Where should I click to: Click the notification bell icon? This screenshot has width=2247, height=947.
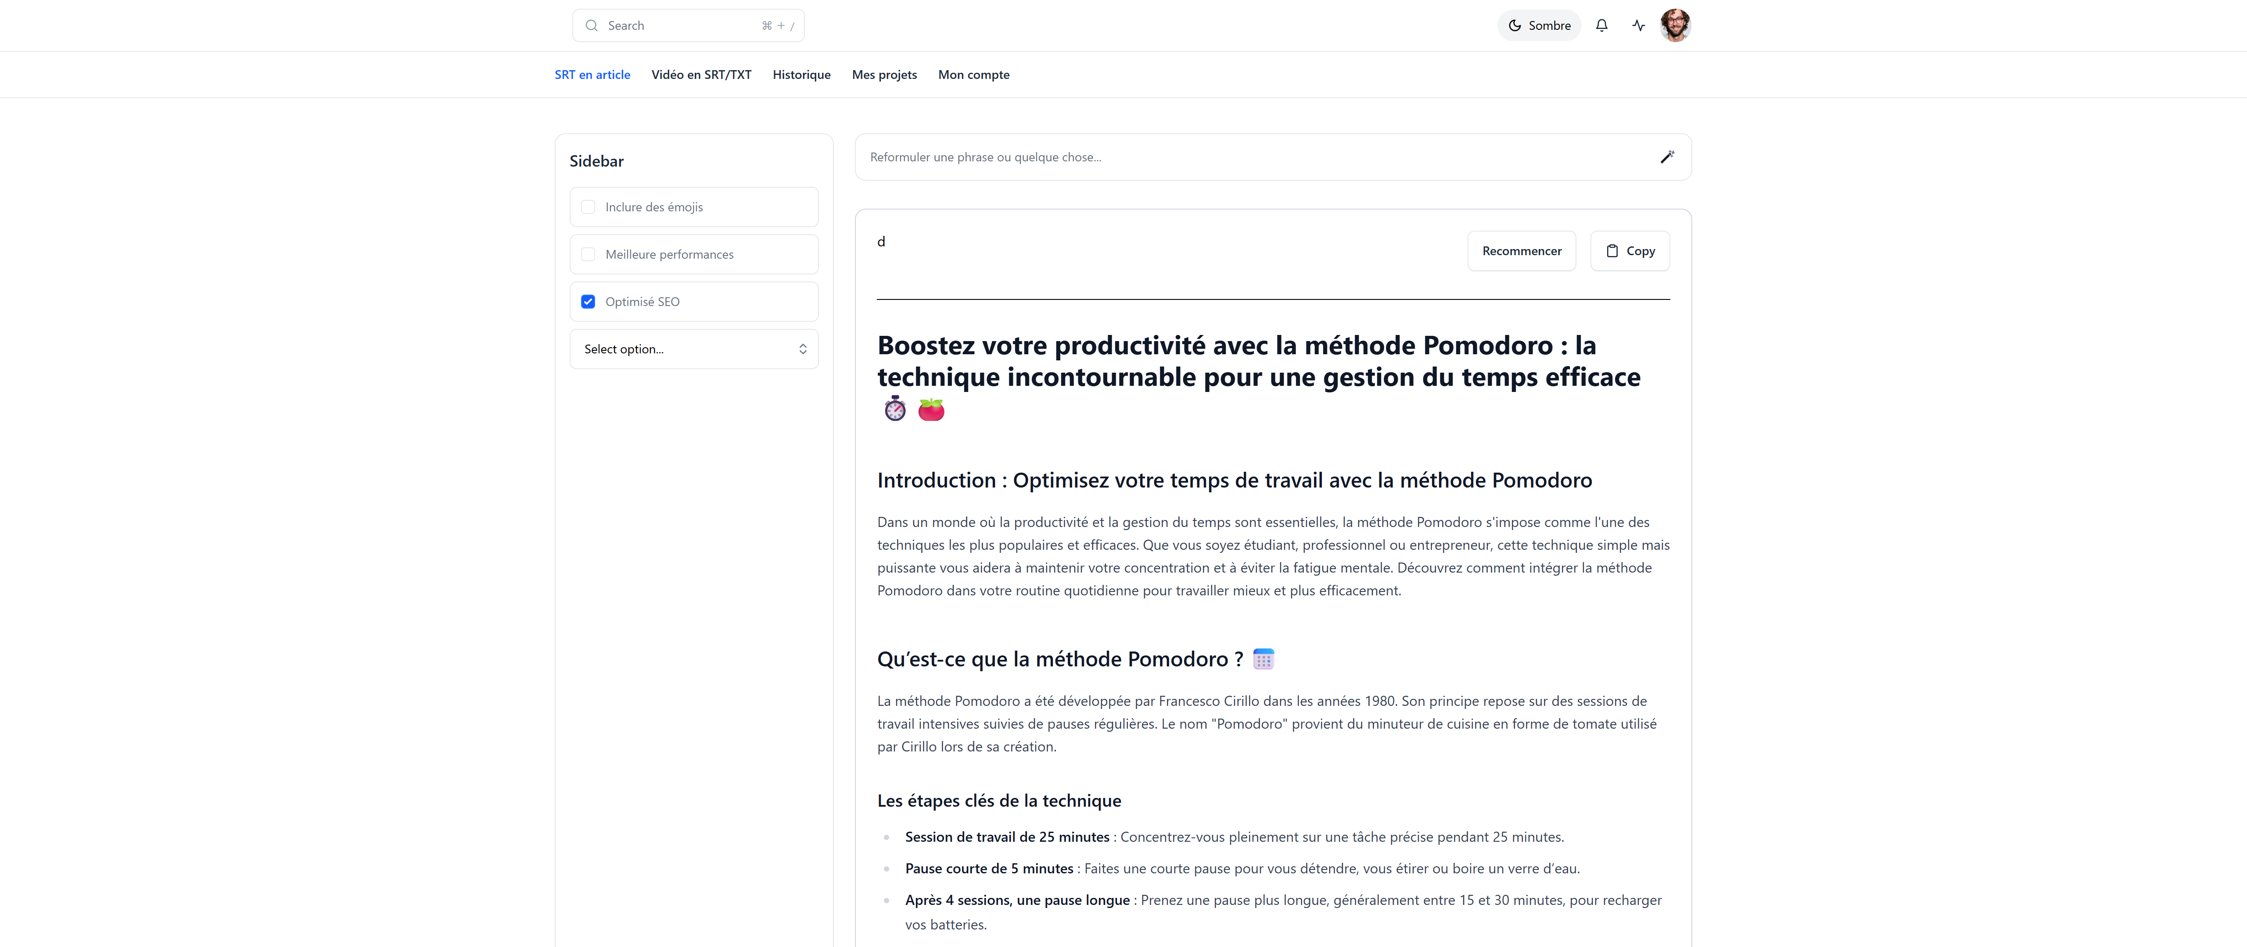[x=1601, y=25]
